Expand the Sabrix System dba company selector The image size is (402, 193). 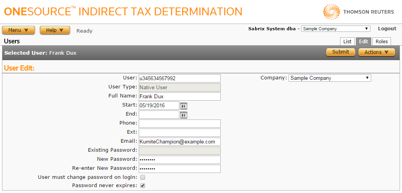335,29
